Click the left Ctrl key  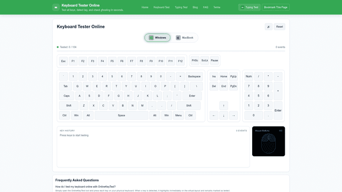[x=64, y=115]
